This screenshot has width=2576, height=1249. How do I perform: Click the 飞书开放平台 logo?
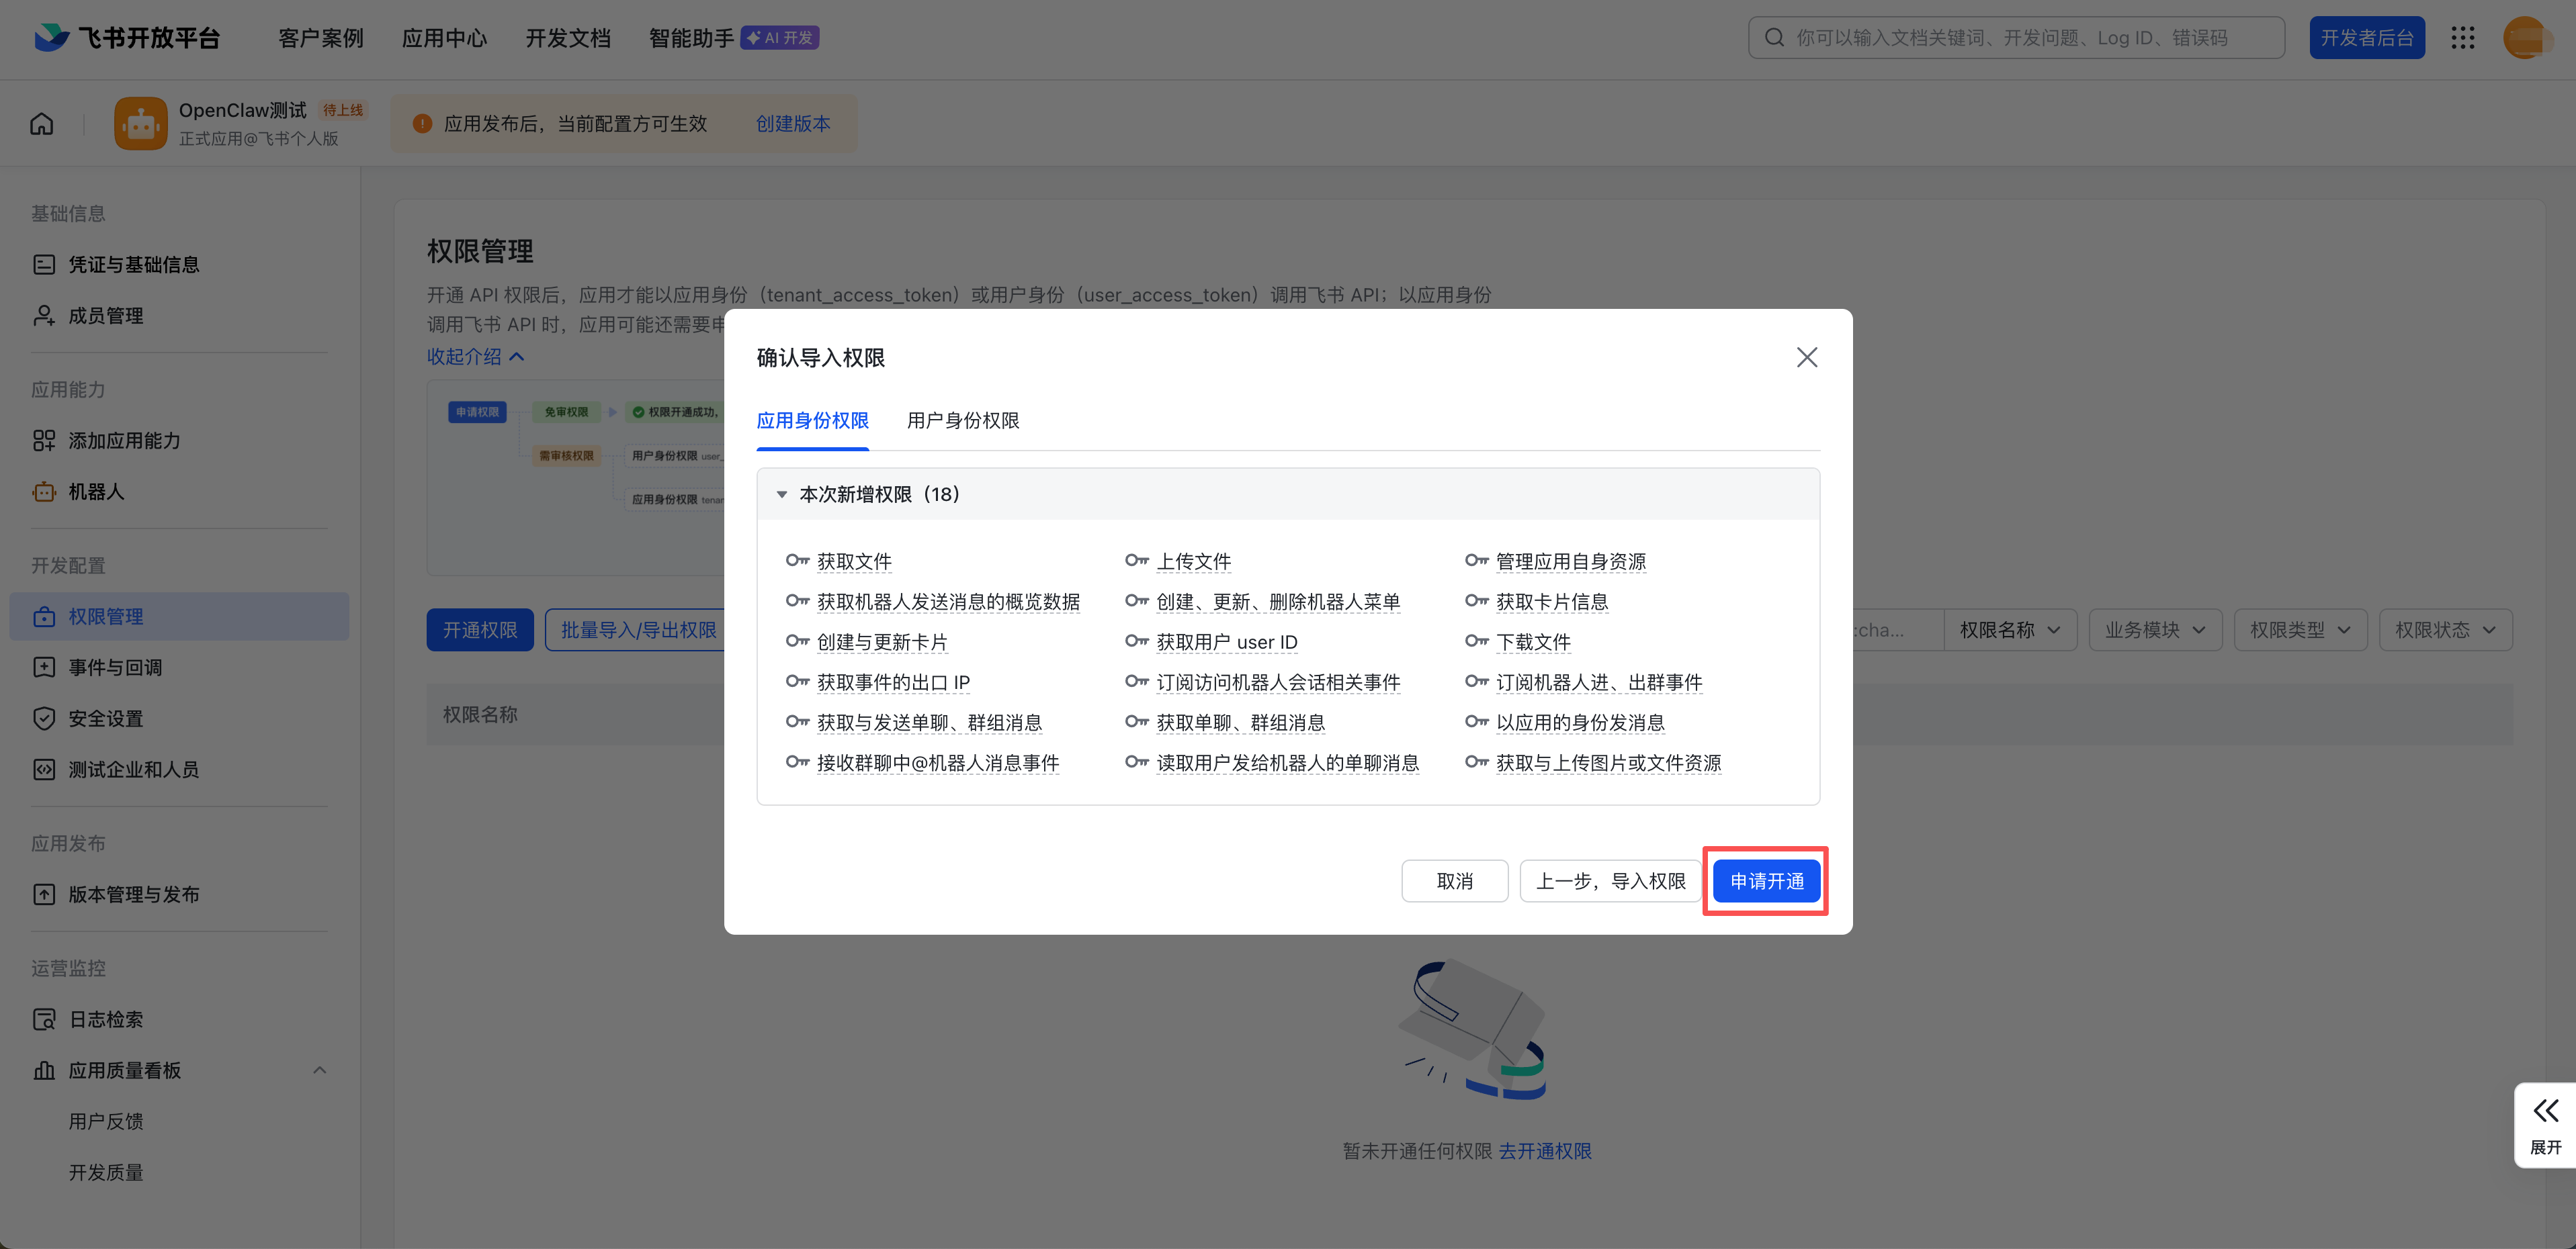pyautogui.click(x=127, y=38)
